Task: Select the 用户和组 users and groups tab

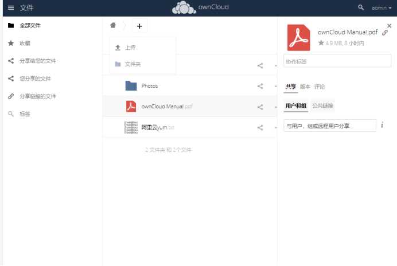Action: tap(295, 105)
